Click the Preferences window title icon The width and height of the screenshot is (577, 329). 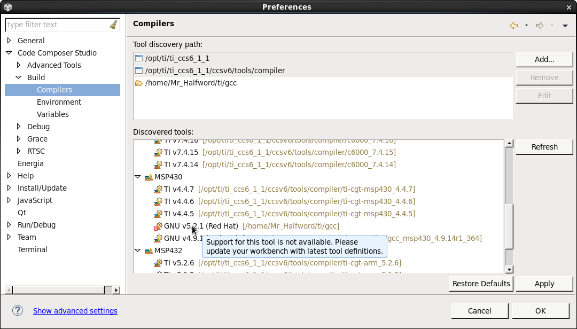(8, 7)
